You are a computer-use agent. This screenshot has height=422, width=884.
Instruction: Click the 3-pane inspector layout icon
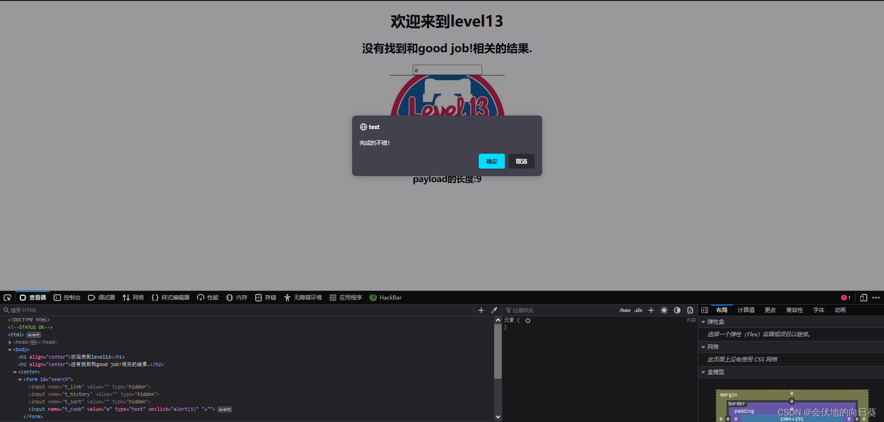pyautogui.click(x=705, y=310)
